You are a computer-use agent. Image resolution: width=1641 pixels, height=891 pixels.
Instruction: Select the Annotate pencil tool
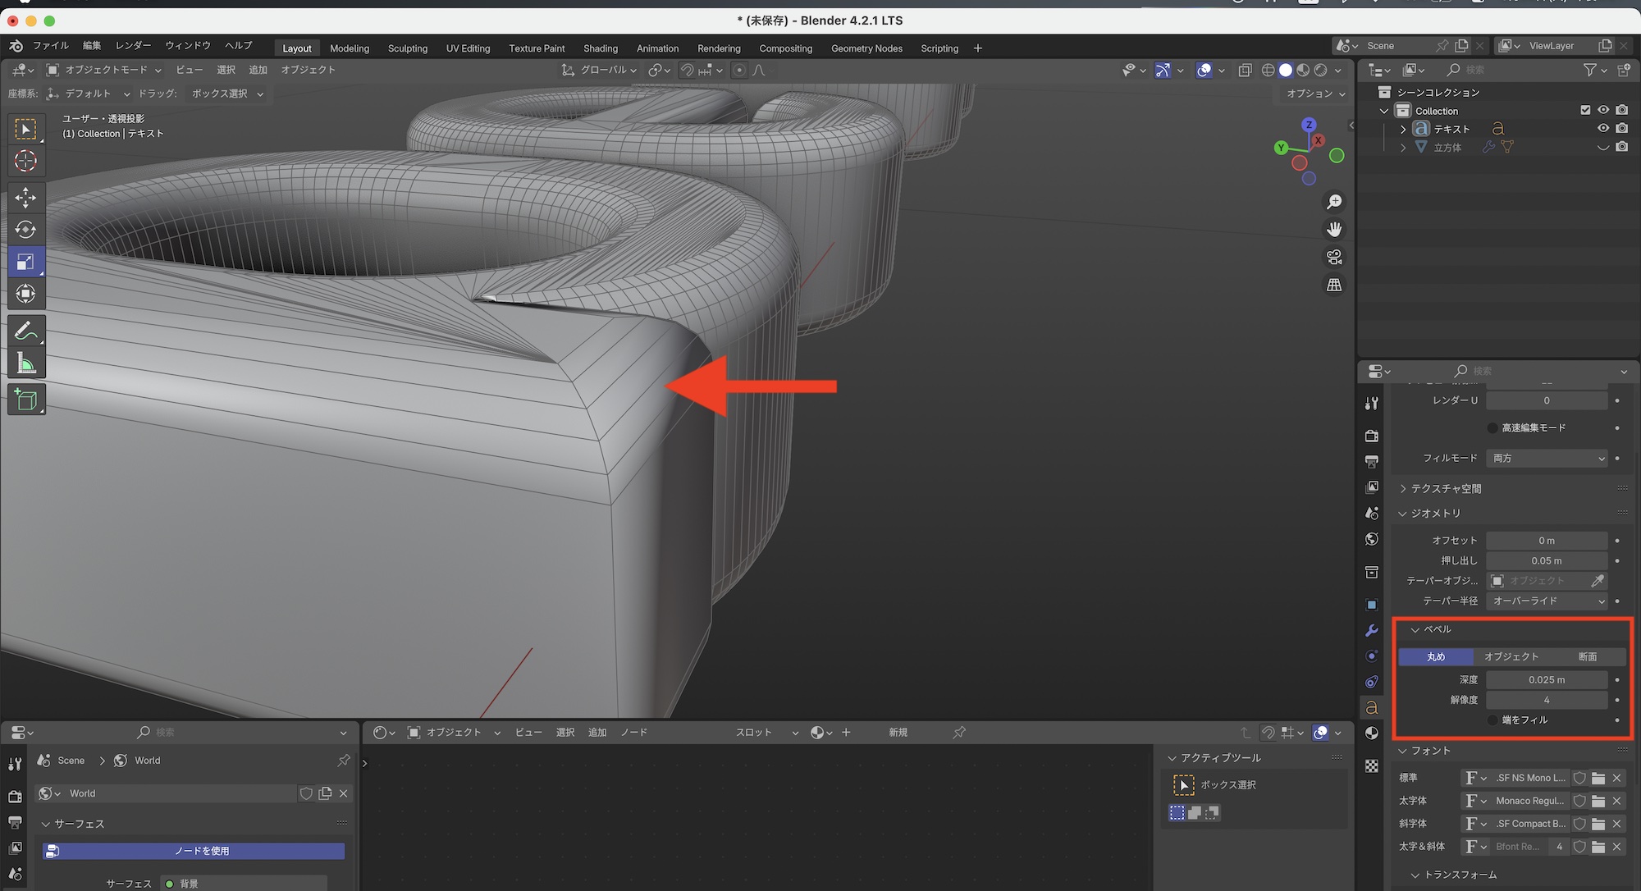25,331
